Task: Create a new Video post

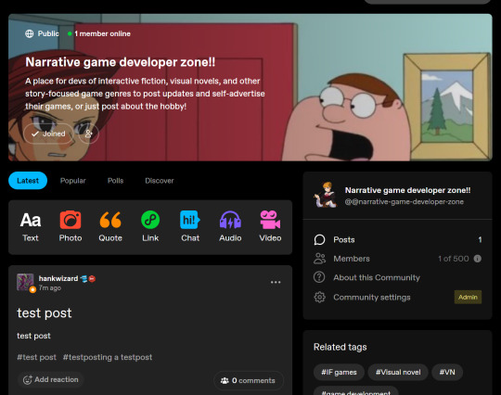Action: [x=270, y=227]
